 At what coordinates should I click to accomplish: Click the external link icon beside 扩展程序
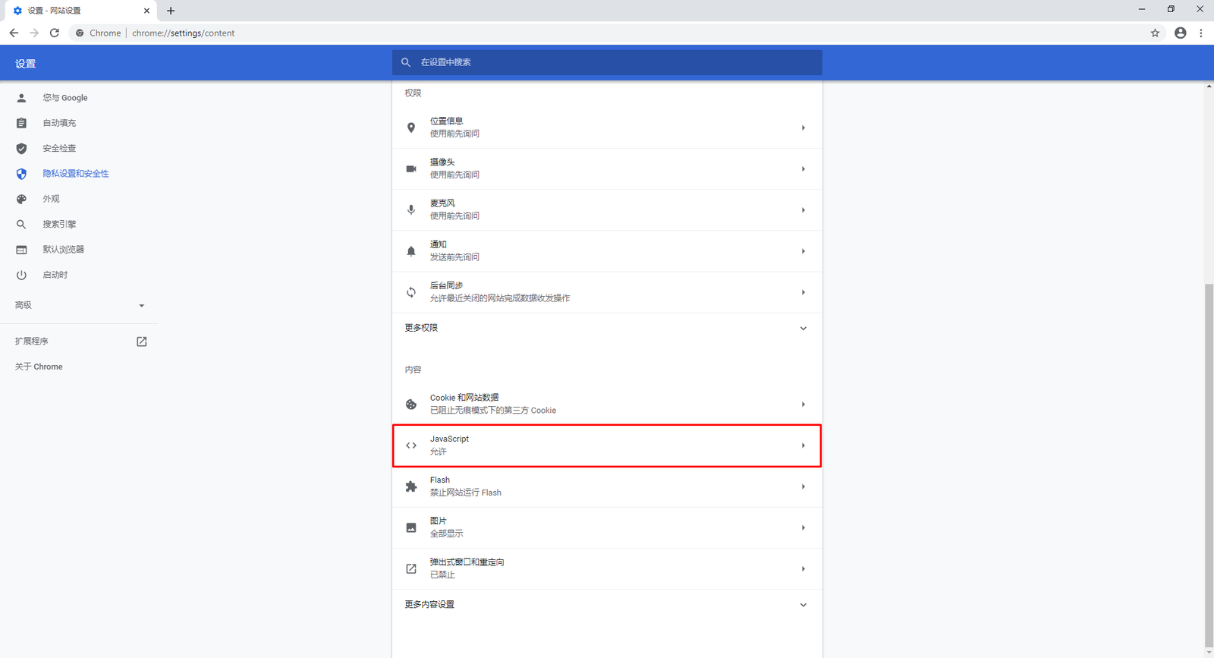point(141,342)
